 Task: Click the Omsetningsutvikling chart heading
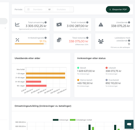tap(43, 106)
